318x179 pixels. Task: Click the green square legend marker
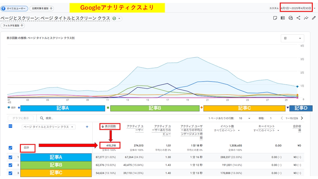pos(108,108)
